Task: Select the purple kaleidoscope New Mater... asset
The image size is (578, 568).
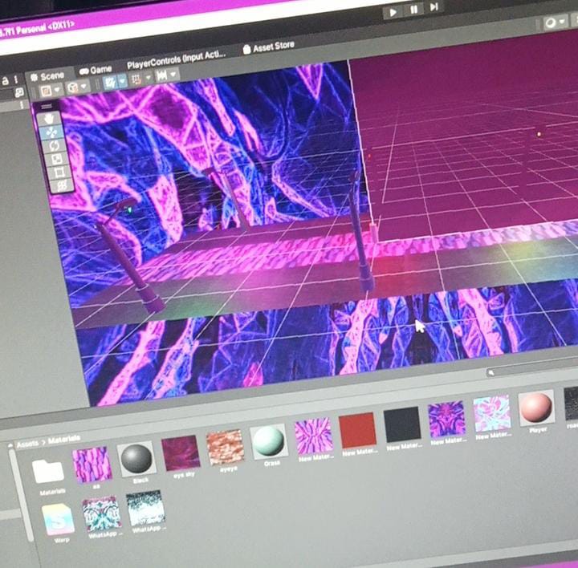Action: [x=447, y=418]
